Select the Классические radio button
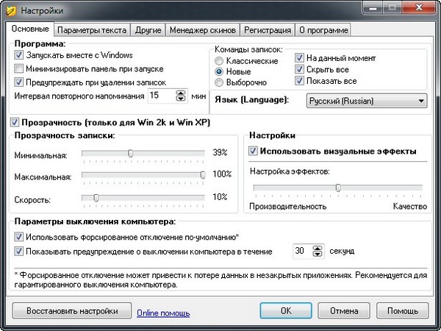441x331 pixels. (x=219, y=61)
